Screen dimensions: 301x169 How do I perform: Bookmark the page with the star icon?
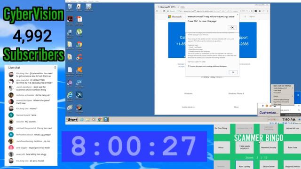click(x=252, y=11)
